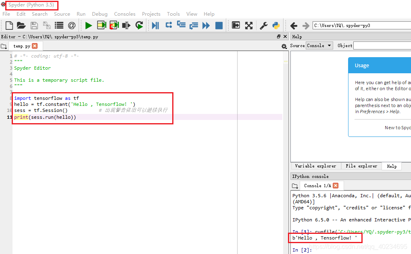The height and width of the screenshot is (254, 411).
Task: Open the Edit menu
Action: pos(21,14)
